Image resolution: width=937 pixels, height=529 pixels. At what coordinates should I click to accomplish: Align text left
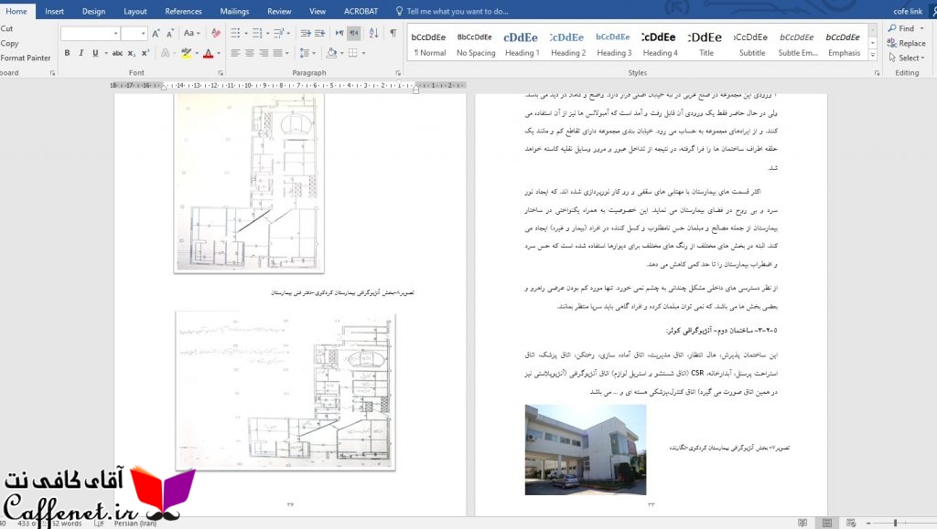pos(235,53)
